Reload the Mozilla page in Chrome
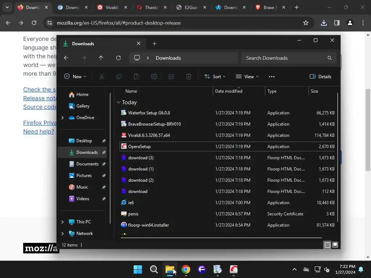 [x=34, y=23]
